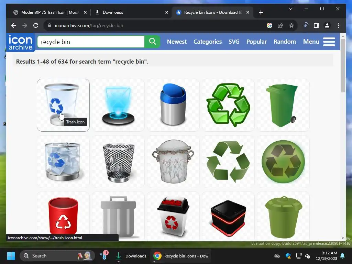Viewport: 352px width, 264px height.
Task: Open the glossy green recycle arrows icon
Action: pos(228,105)
